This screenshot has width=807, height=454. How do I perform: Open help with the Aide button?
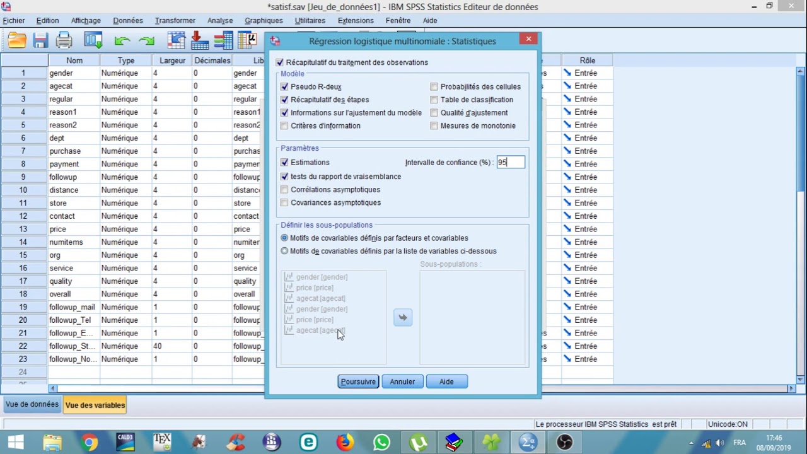[x=446, y=381]
